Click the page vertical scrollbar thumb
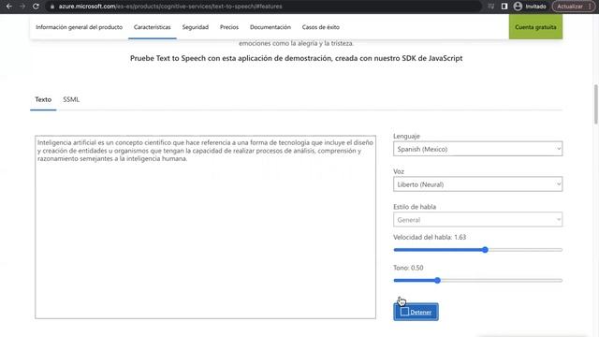This screenshot has width=599, height=337. (x=595, y=104)
